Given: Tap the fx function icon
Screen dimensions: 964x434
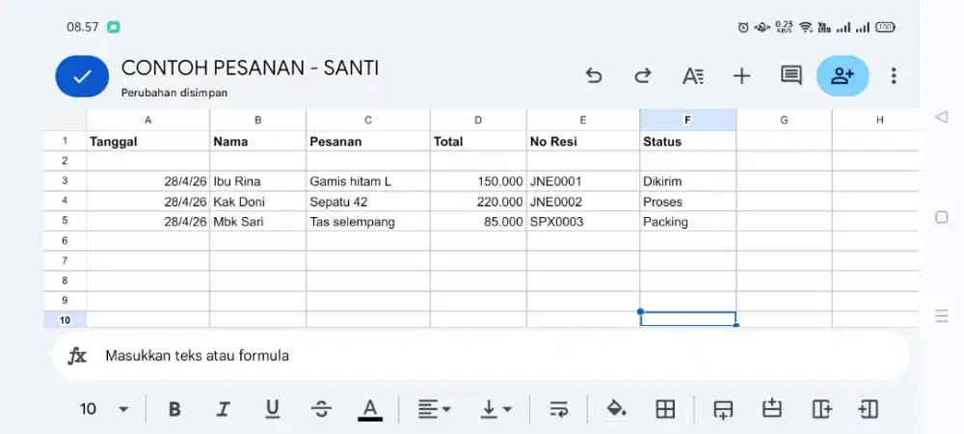Looking at the screenshot, I should (77, 356).
